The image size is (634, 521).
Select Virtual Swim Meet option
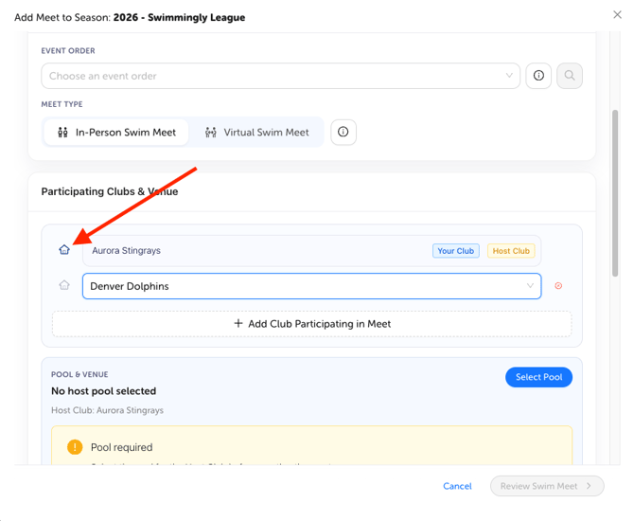coord(256,133)
